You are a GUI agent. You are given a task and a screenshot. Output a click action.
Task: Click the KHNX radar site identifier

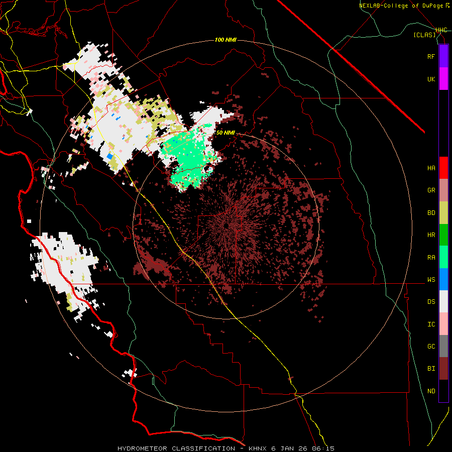tap(258, 448)
